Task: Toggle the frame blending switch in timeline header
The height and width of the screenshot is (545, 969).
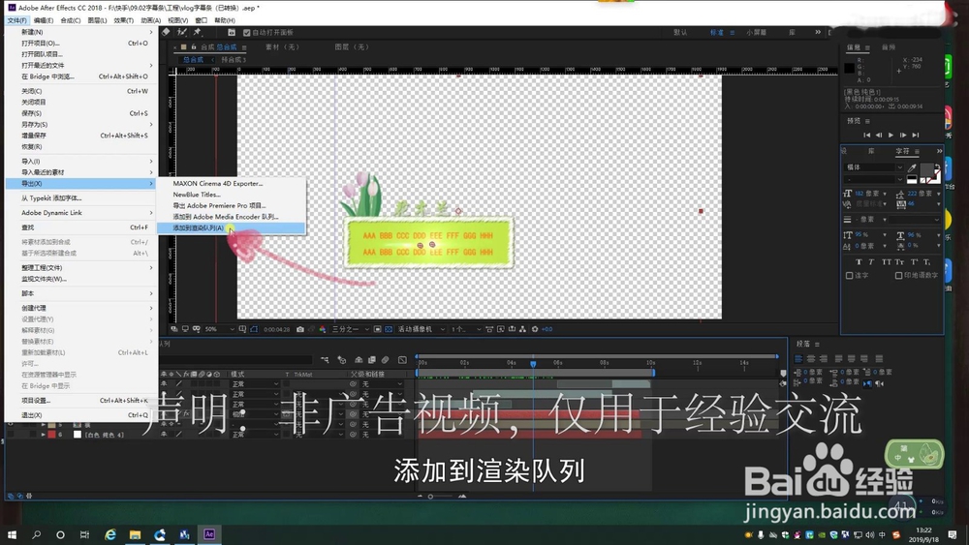Action: tap(372, 360)
